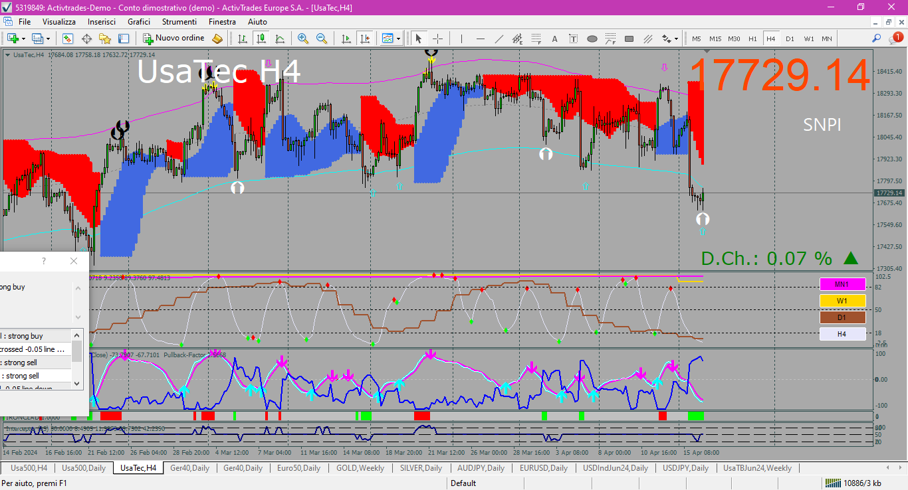Select the cursor arrow tool

coord(419,39)
